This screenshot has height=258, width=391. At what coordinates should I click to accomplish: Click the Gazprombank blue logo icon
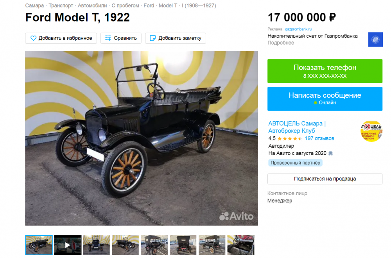[x=375, y=39]
